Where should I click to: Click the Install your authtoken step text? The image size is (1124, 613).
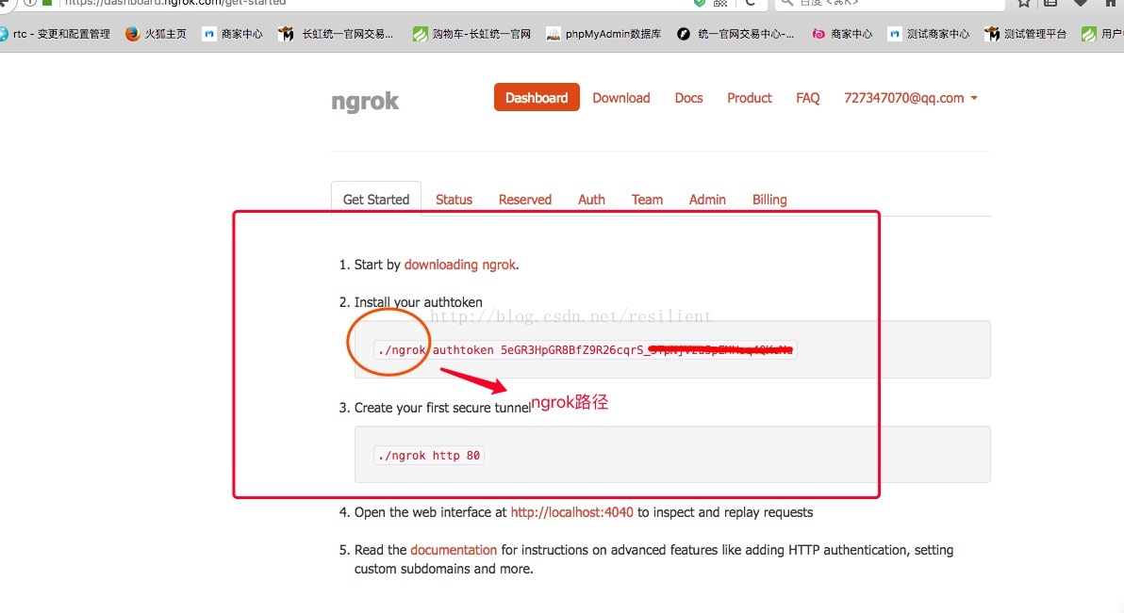pyautogui.click(x=418, y=302)
